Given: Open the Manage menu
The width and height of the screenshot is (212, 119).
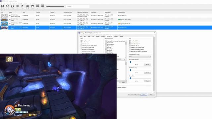Looking at the screenshot, I should click(20, 3).
